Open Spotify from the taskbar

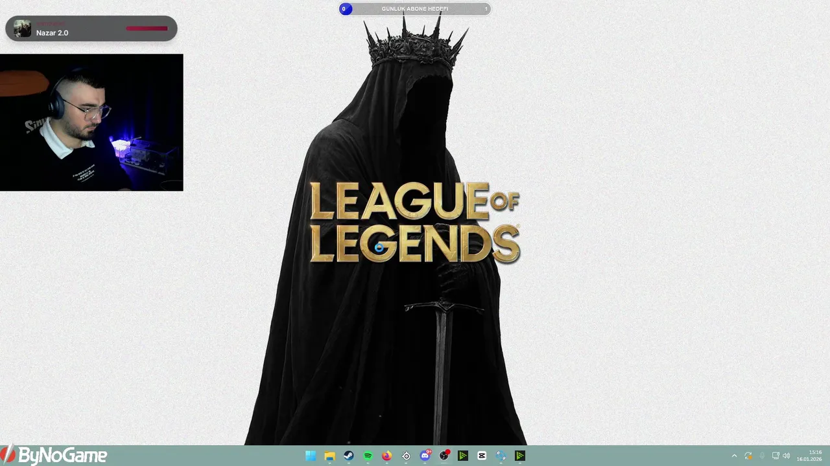pyautogui.click(x=368, y=456)
